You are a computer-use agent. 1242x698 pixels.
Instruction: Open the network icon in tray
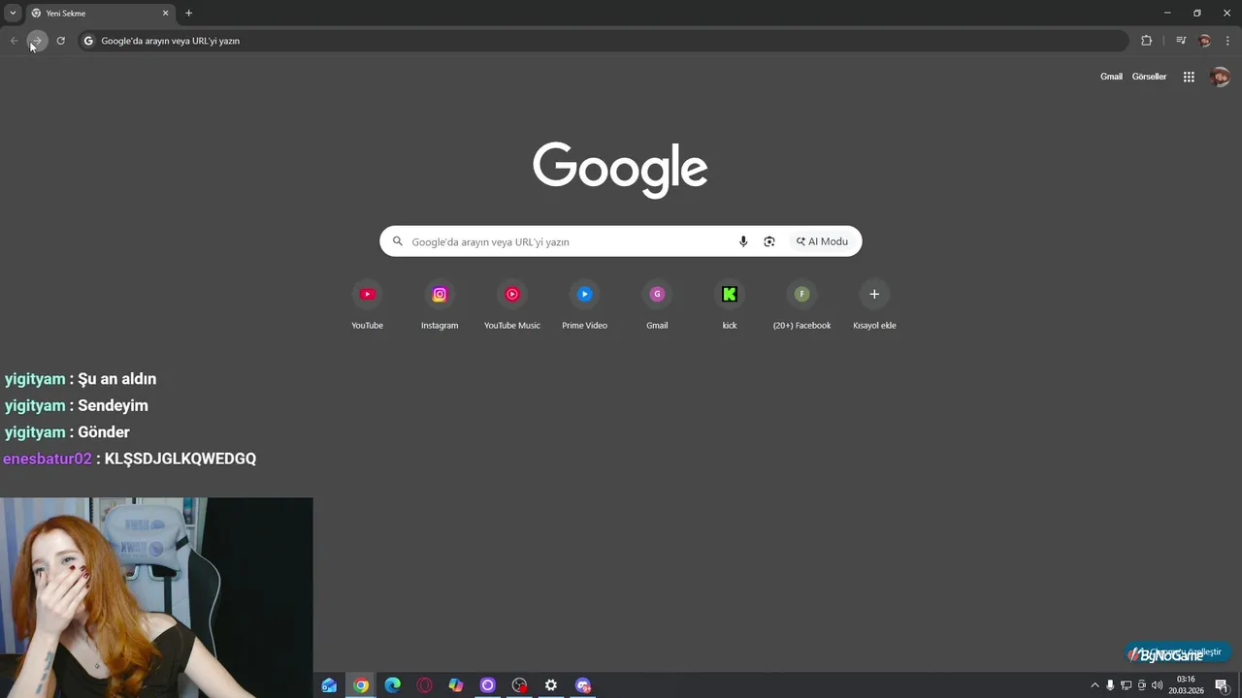click(x=1126, y=685)
